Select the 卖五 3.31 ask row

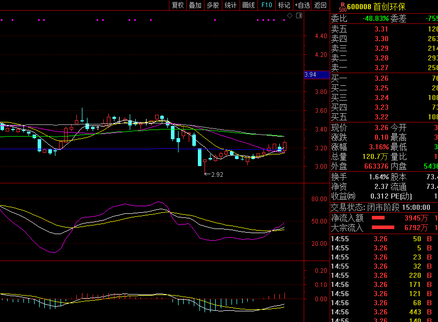click(384, 29)
